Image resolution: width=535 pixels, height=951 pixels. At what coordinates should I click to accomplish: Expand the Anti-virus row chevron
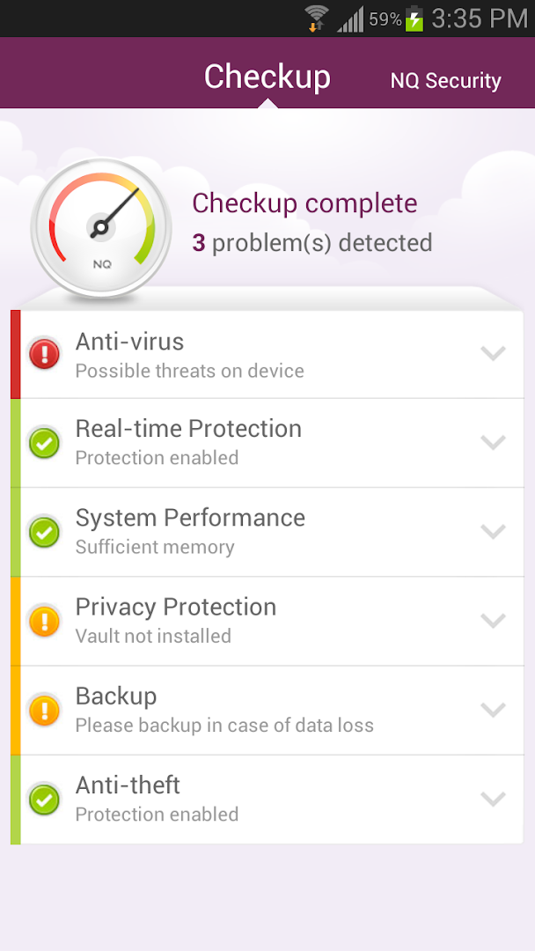494,354
